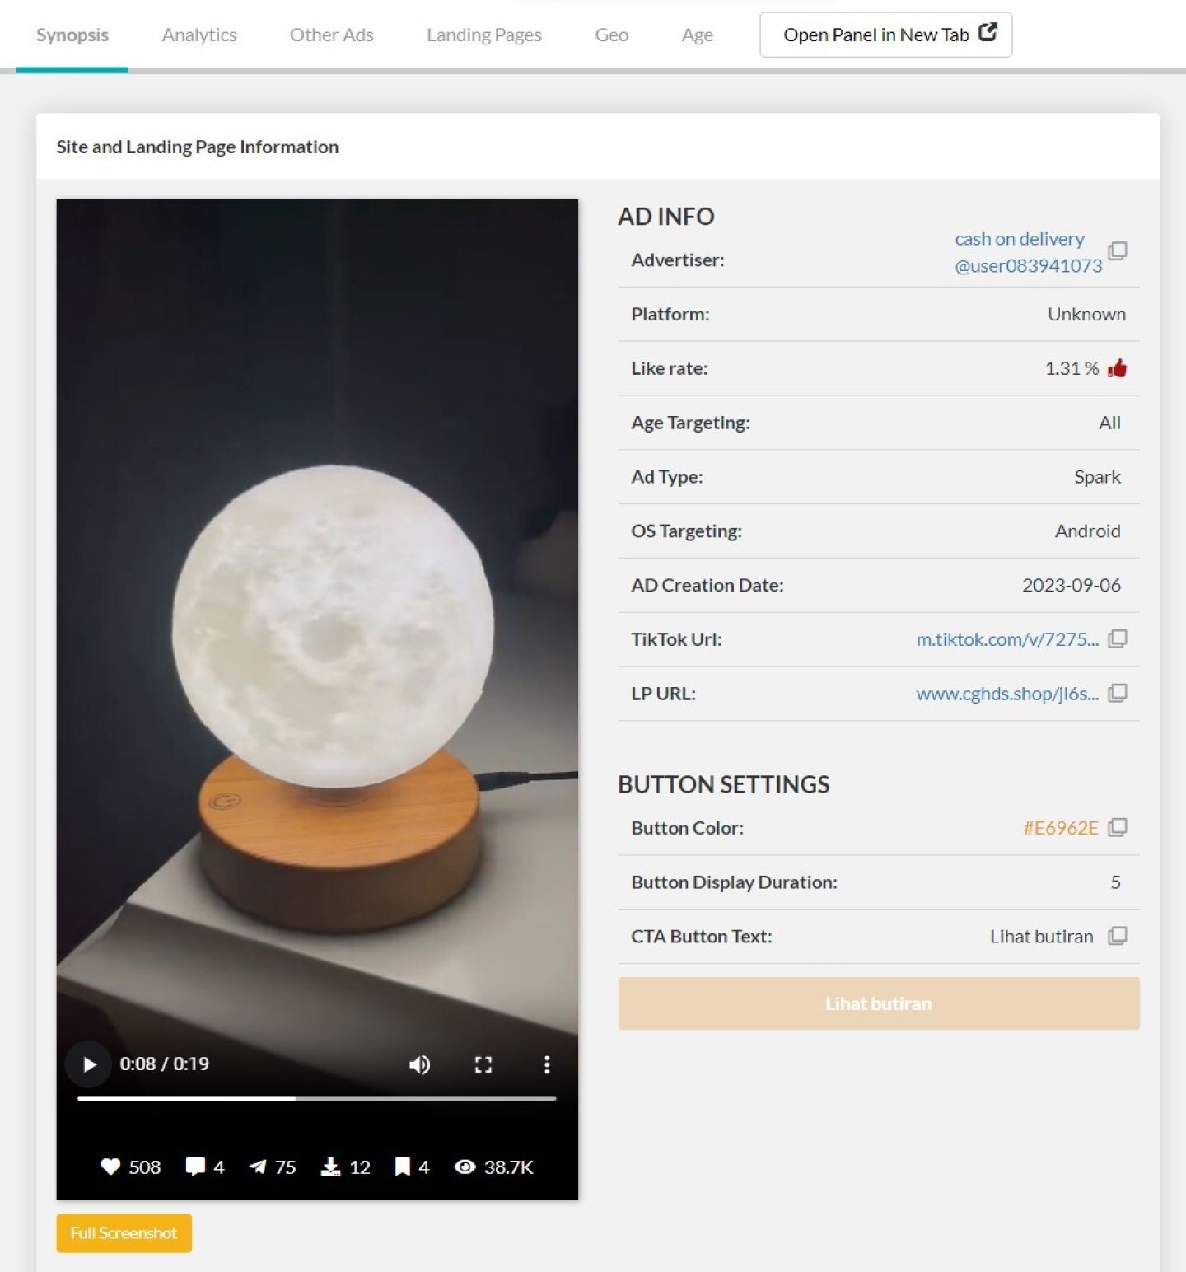Switch to the Analytics tab
Viewport: 1186px width, 1272px height.
pyautogui.click(x=199, y=35)
